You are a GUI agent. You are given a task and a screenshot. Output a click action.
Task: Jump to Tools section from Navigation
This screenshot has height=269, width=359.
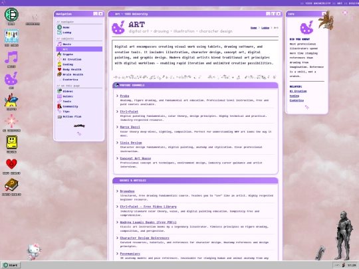point(67,102)
